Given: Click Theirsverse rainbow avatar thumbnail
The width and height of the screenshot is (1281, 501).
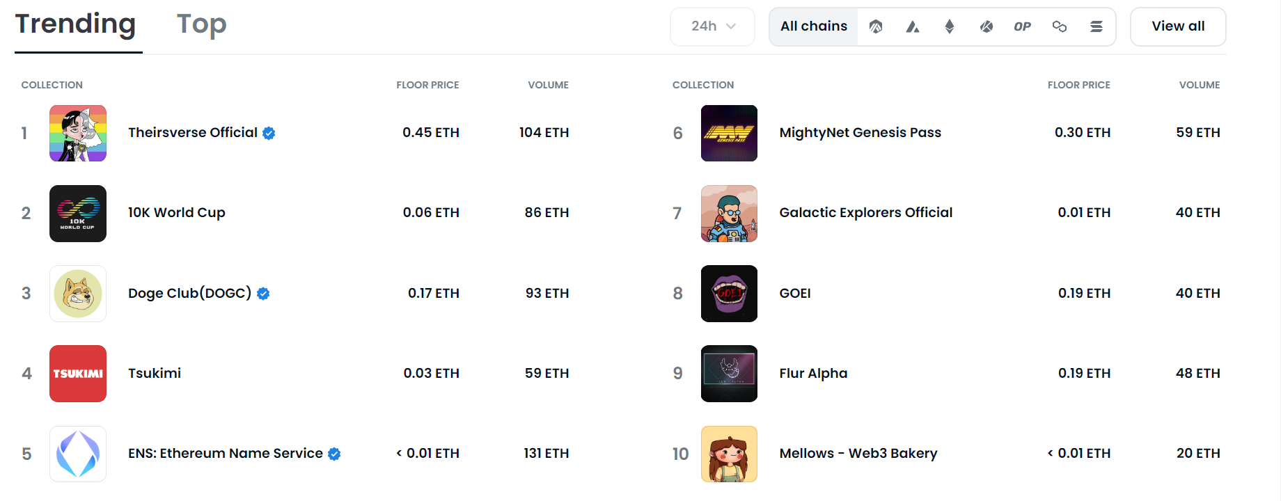Looking at the screenshot, I should point(78,134).
